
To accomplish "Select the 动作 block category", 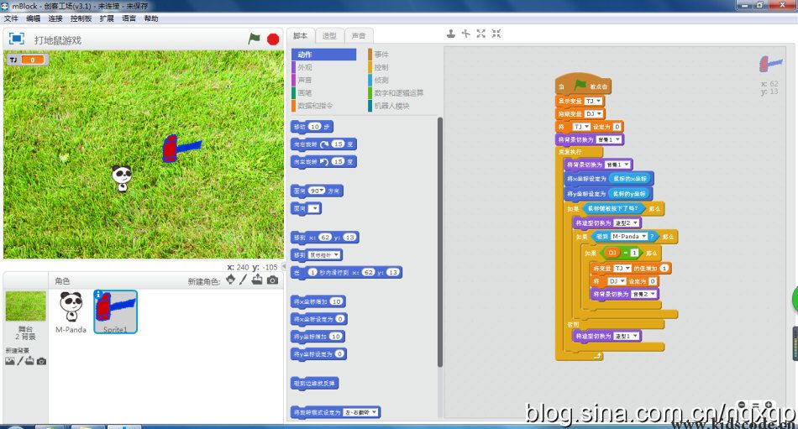I will point(323,55).
